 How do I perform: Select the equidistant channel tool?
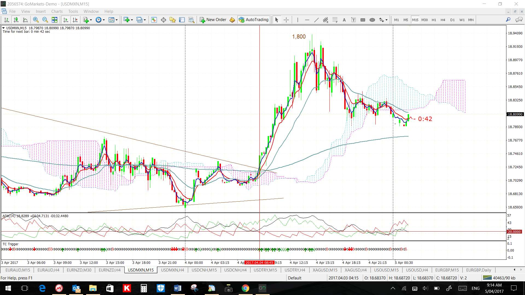[325, 20]
